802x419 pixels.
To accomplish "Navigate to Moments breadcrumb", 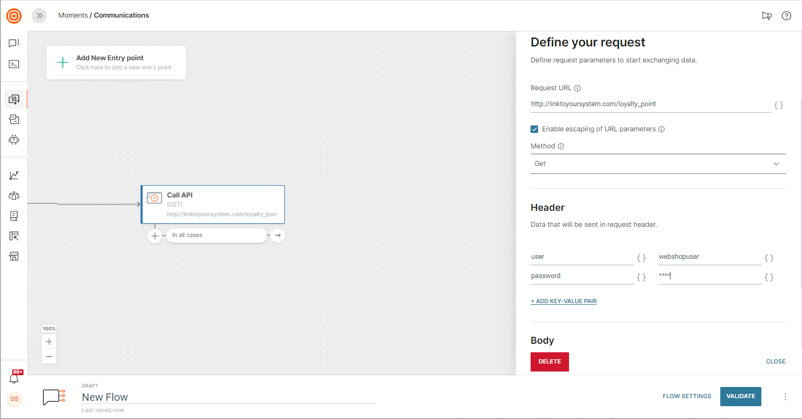I will click(73, 15).
